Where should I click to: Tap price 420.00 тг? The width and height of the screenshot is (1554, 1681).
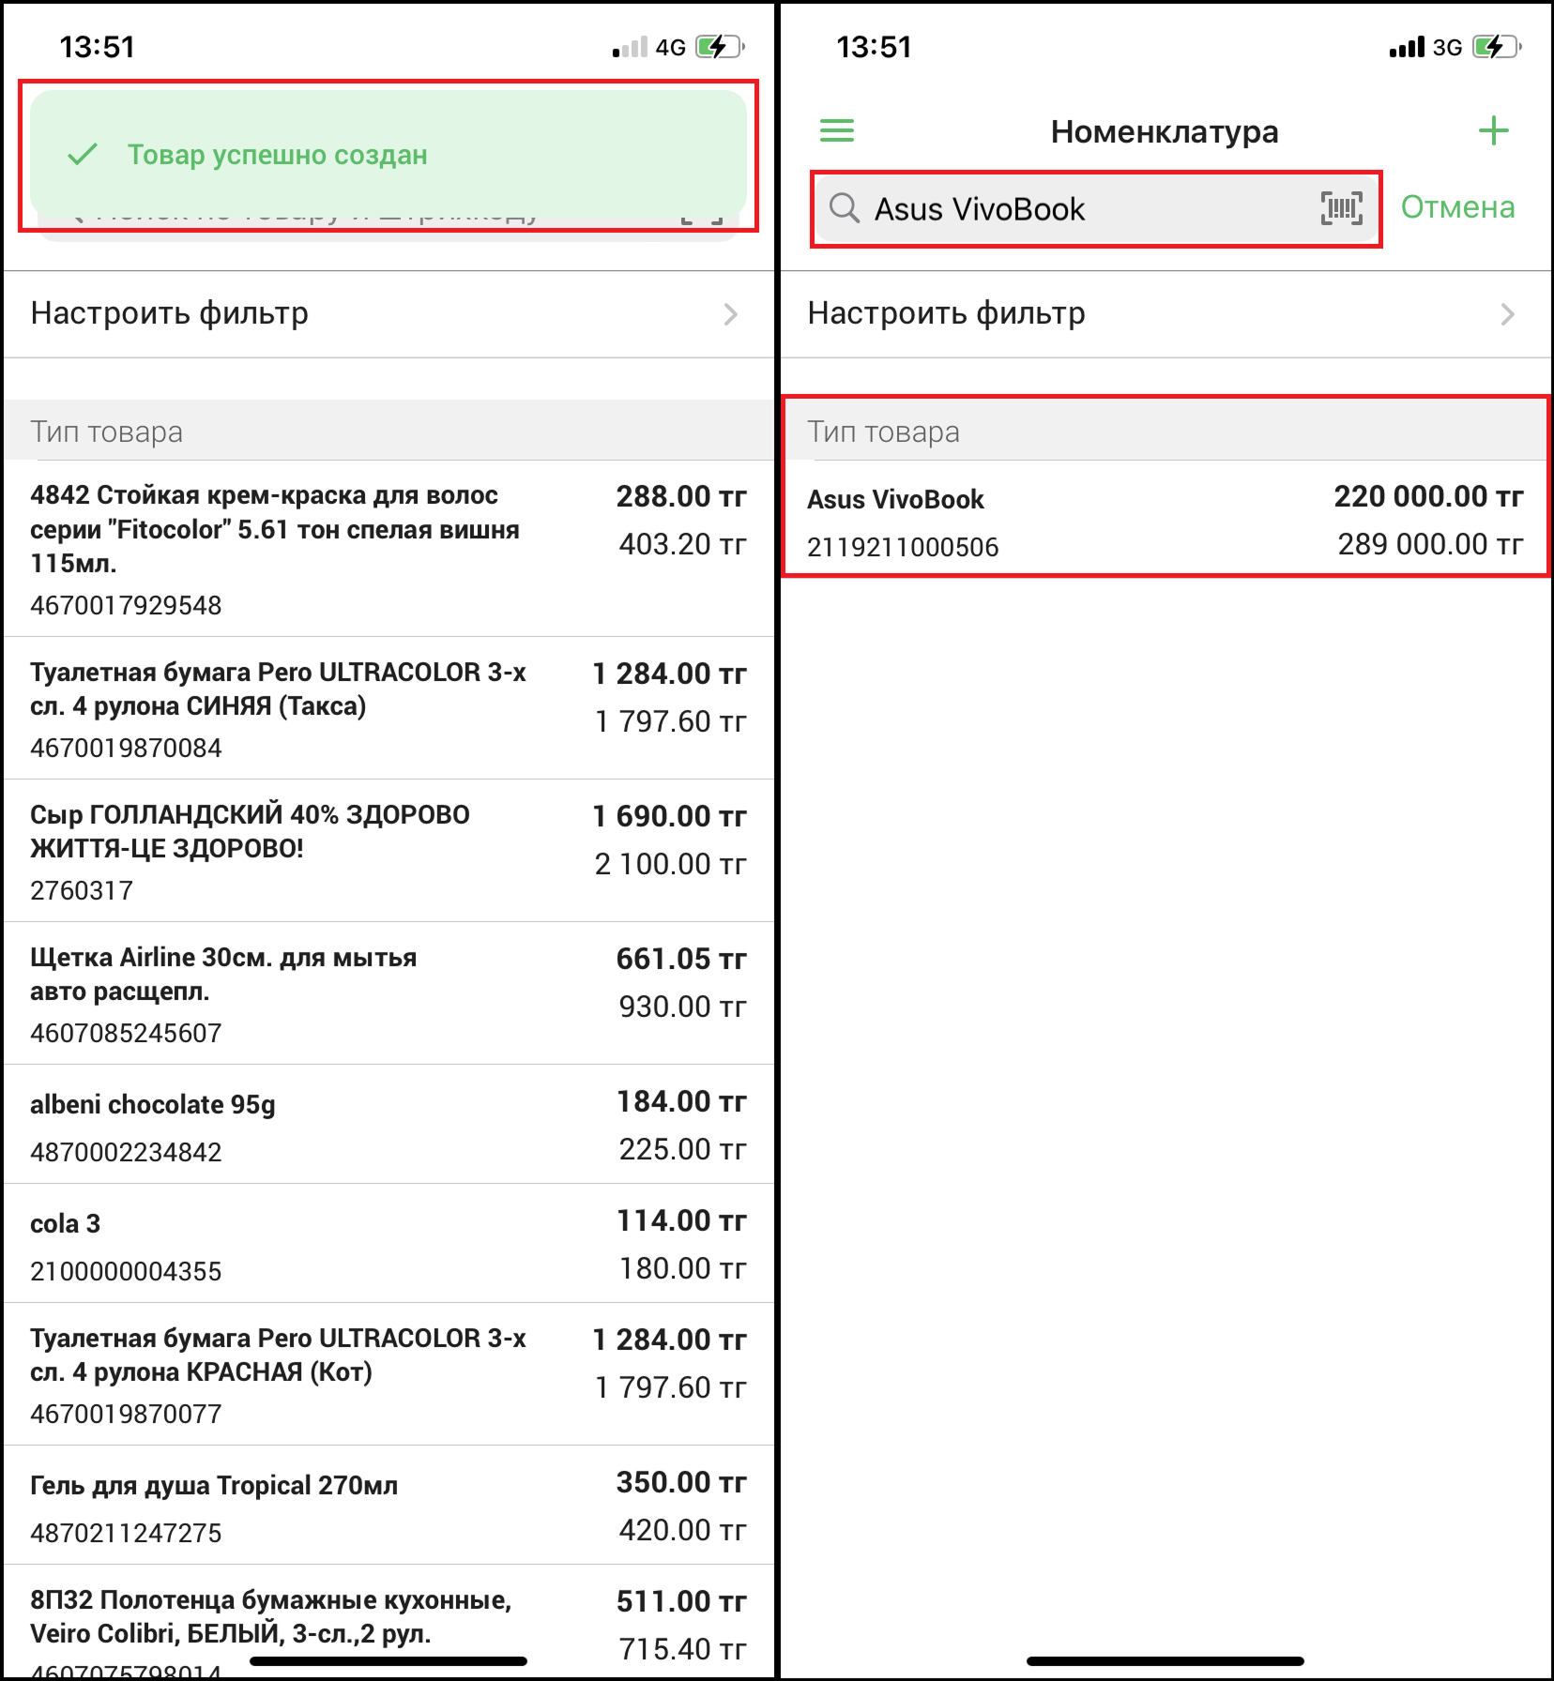[x=682, y=1530]
